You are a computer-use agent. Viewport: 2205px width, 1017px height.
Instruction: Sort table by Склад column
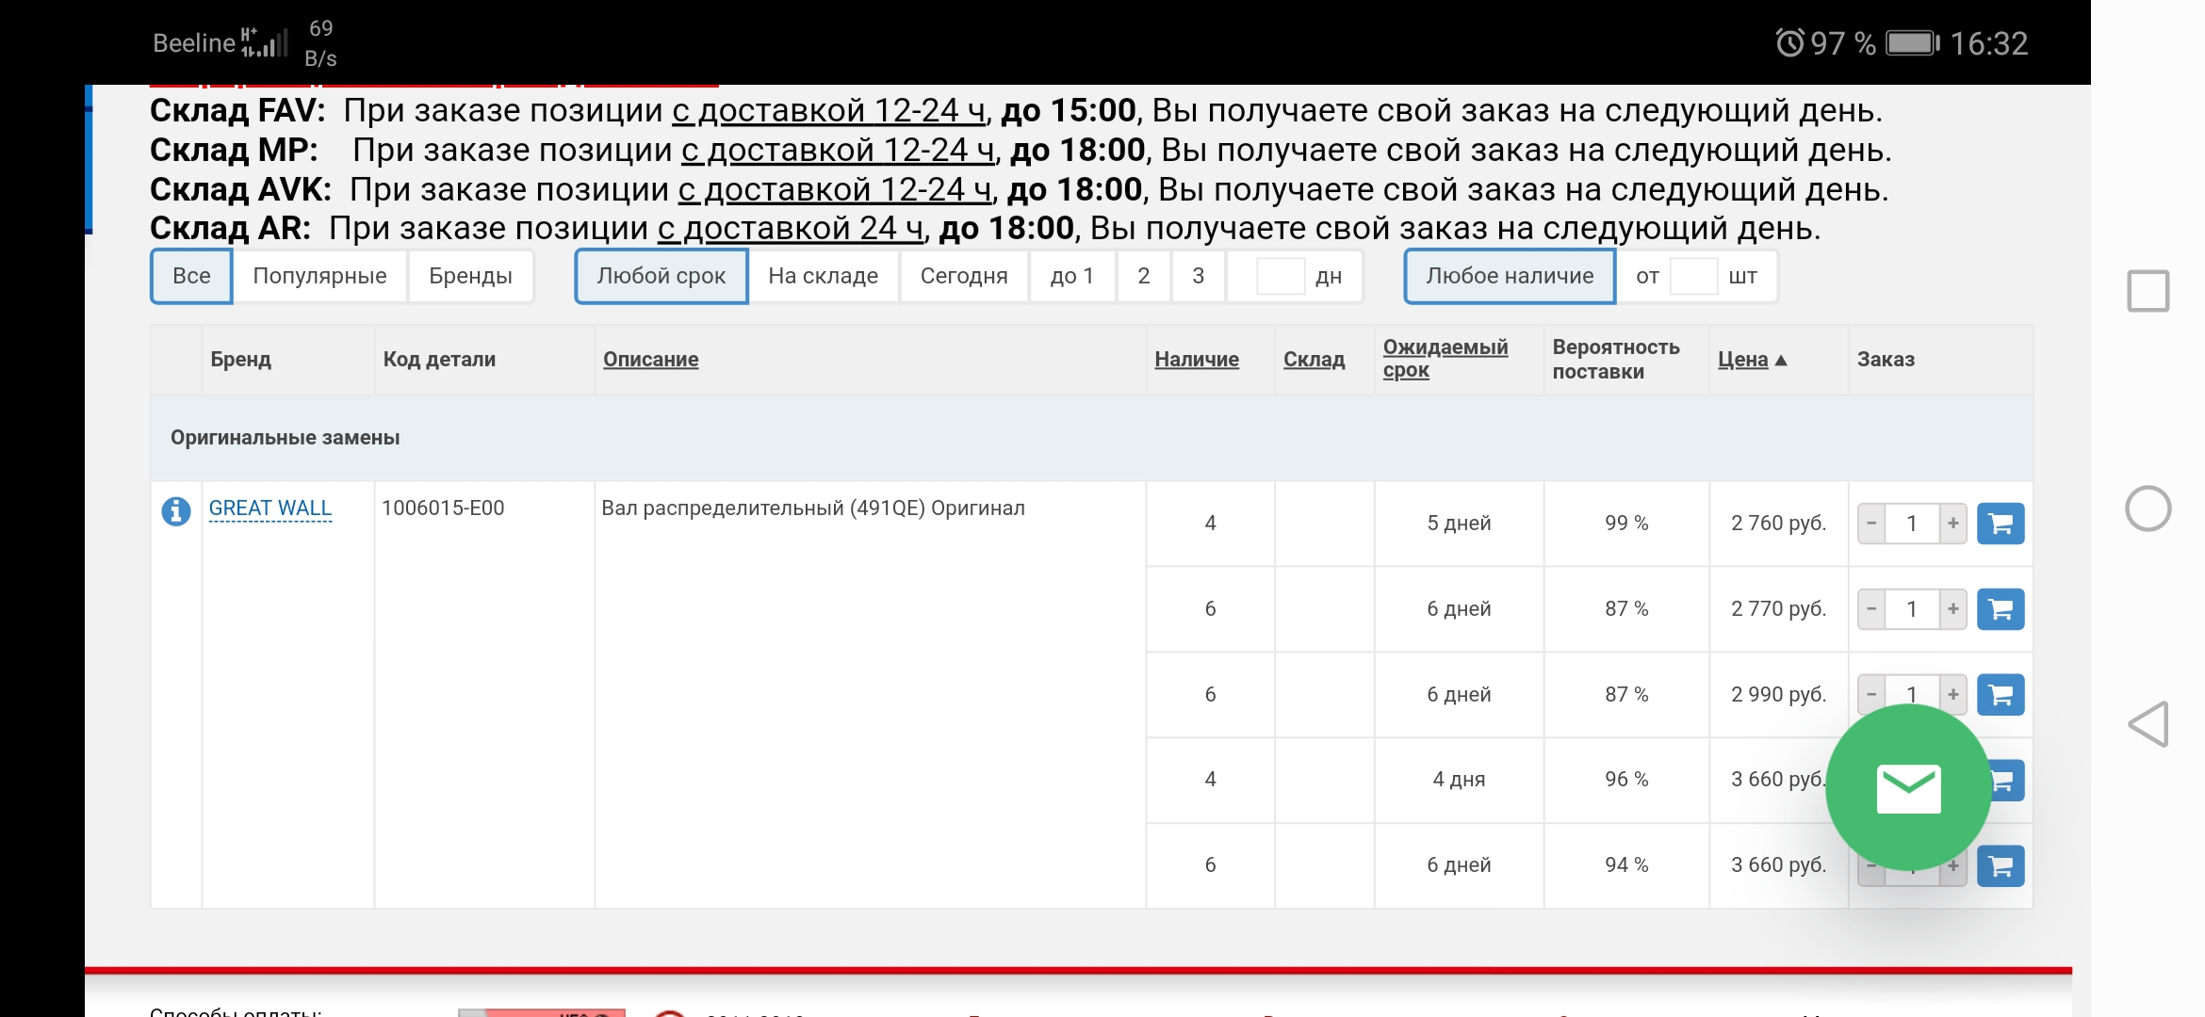point(1315,359)
